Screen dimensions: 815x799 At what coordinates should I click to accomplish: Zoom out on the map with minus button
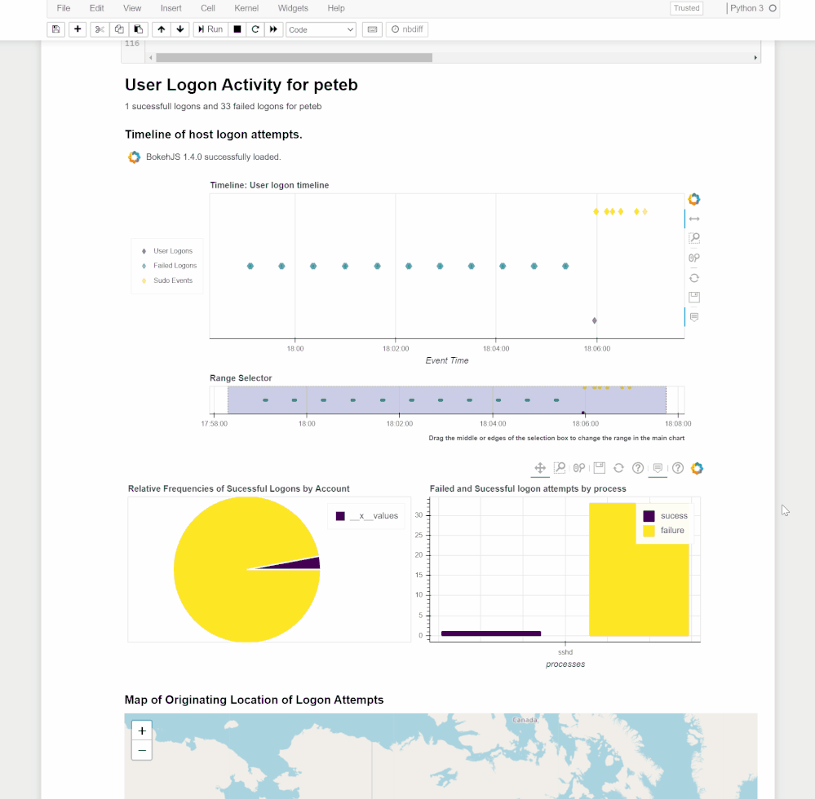point(142,751)
